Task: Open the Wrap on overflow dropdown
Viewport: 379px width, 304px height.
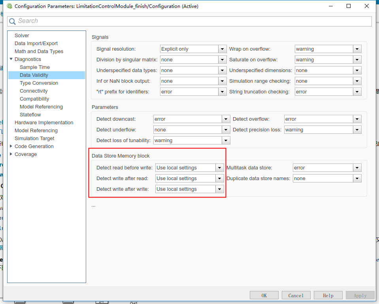Action: pos(356,49)
